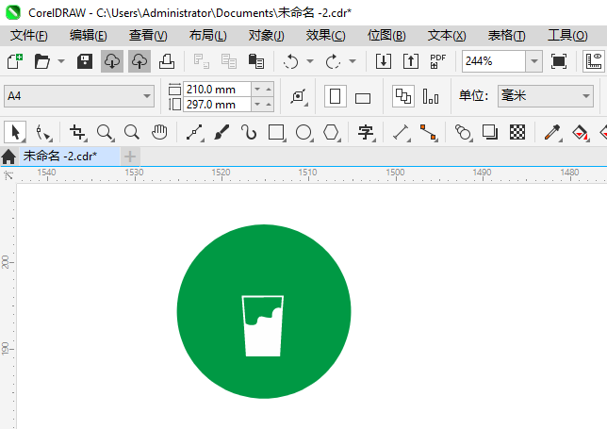607x429 pixels.
Task: Open the zoom level dropdown
Action: tap(533, 61)
